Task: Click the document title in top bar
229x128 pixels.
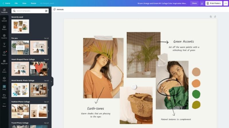Action: tap(162, 3)
